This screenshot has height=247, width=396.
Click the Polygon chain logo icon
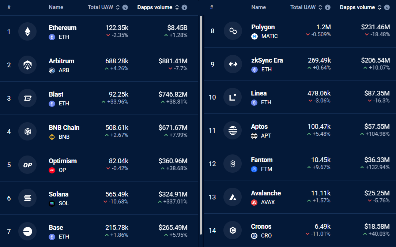[233, 31]
